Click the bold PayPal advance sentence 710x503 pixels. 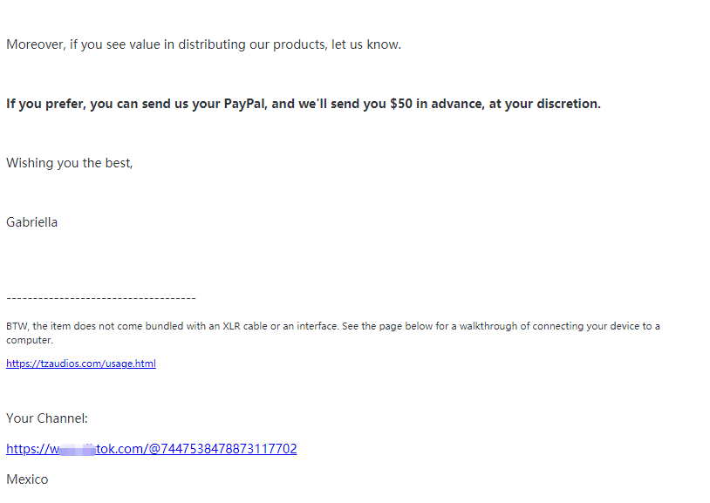(x=304, y=104)
